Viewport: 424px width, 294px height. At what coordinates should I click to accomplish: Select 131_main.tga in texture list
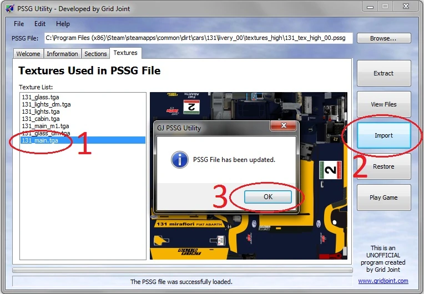[83, 140]
